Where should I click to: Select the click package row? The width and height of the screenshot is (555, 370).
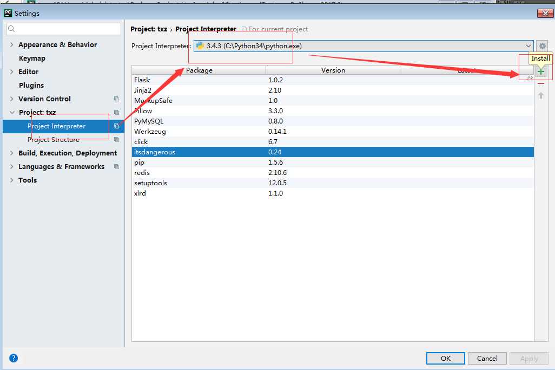(x=333, y=142)
